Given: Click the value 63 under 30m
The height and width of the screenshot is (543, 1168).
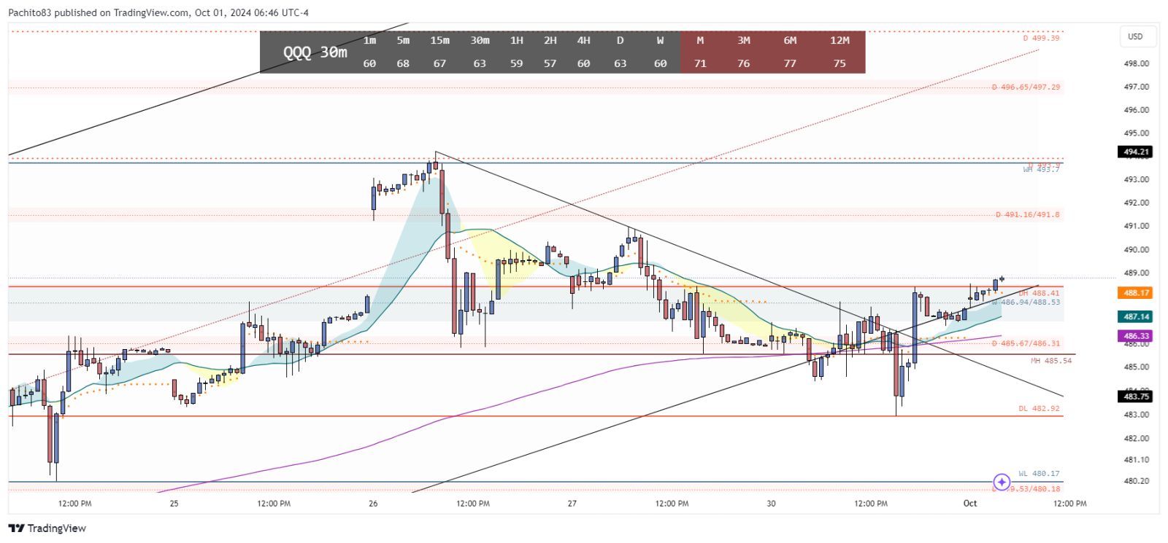Looking at the screenshot, I should coord(480,64).
